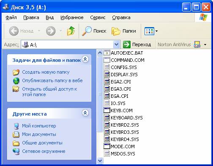The width and height of the screenshot is (213, 166).
Task: Click the Forward arrow button
Action: (x=51, y=31)
